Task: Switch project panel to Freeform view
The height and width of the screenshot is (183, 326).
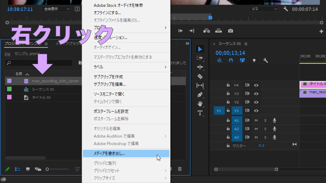Action: pyautogui.click(x=38, y=169)
